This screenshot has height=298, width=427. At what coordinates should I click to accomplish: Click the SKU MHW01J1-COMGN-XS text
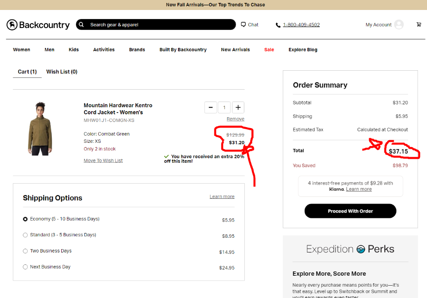pos(109,120)
